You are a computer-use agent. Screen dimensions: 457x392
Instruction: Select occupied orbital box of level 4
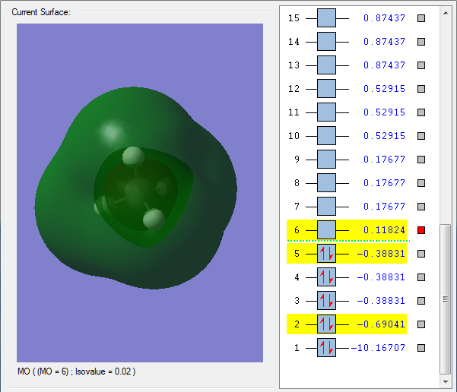coord(326,277)
